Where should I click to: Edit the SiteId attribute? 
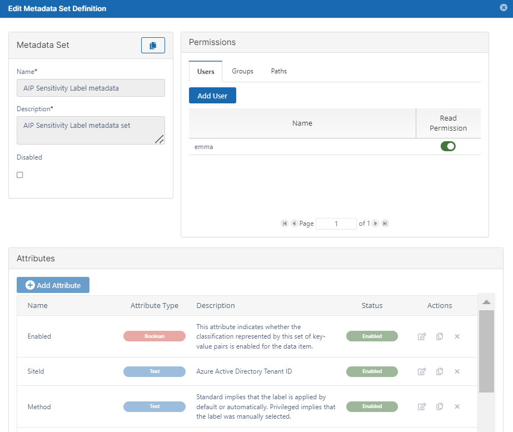click(x=422, y=371)
